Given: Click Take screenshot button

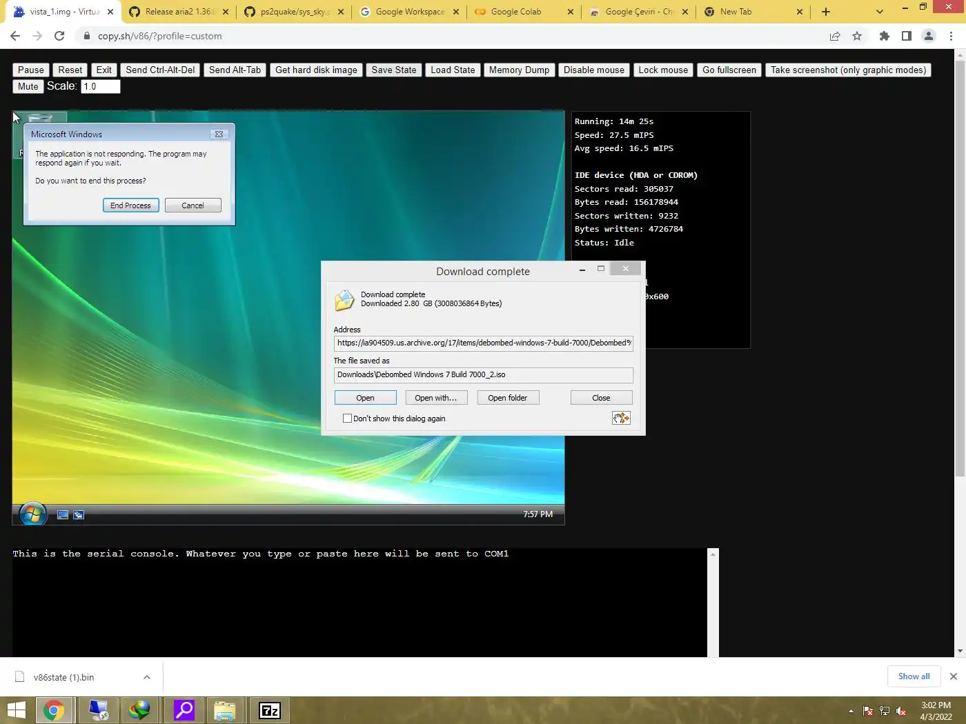Looking at the screenshot, I should 848,70.
